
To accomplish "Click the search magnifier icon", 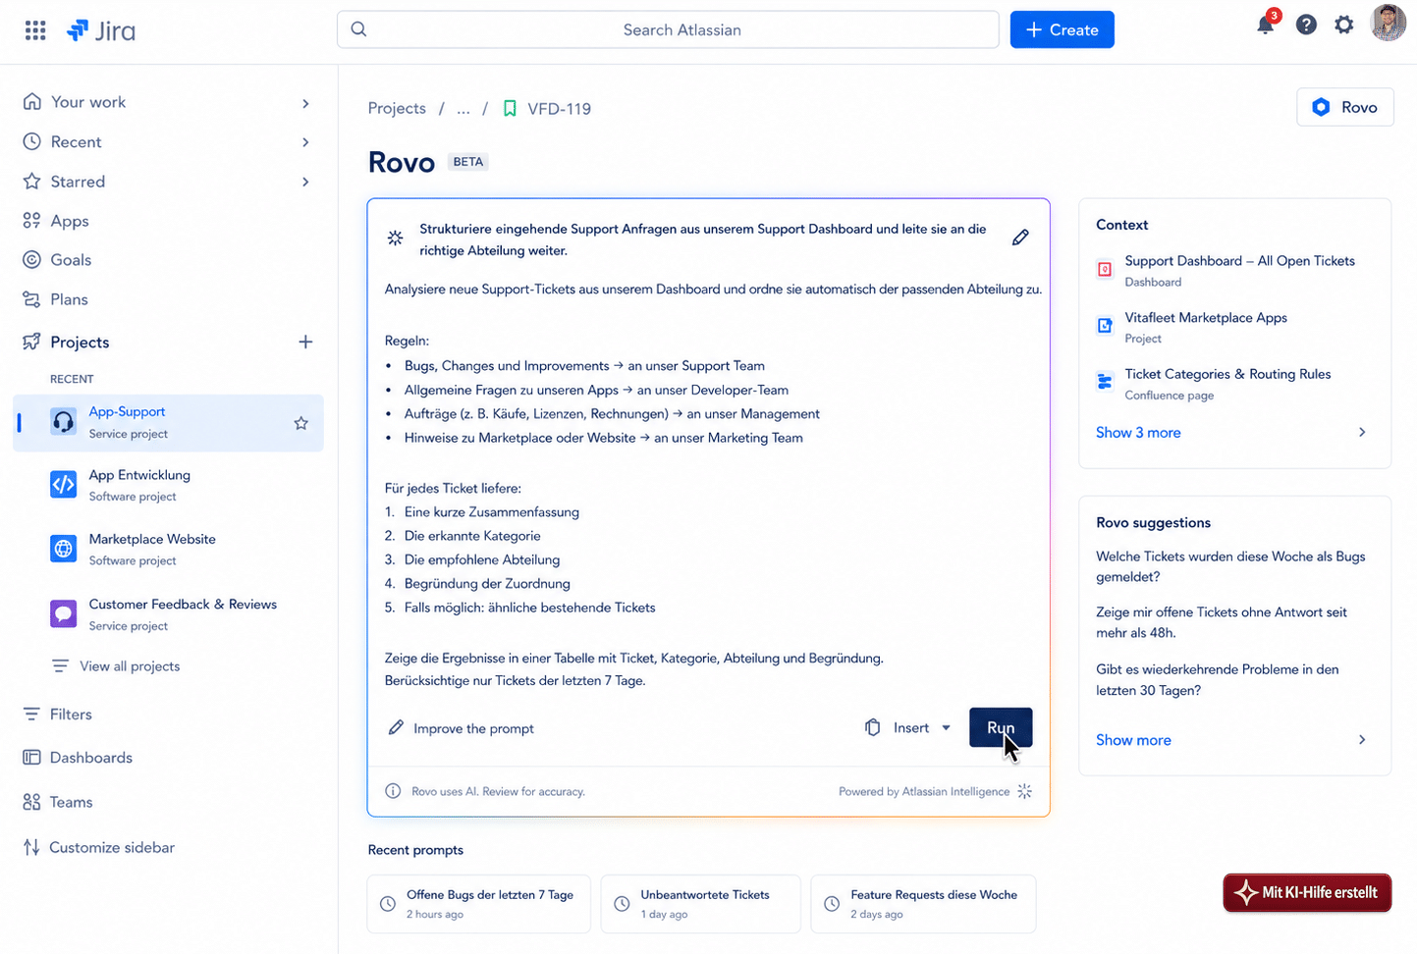I will click(x=359, y=29).
